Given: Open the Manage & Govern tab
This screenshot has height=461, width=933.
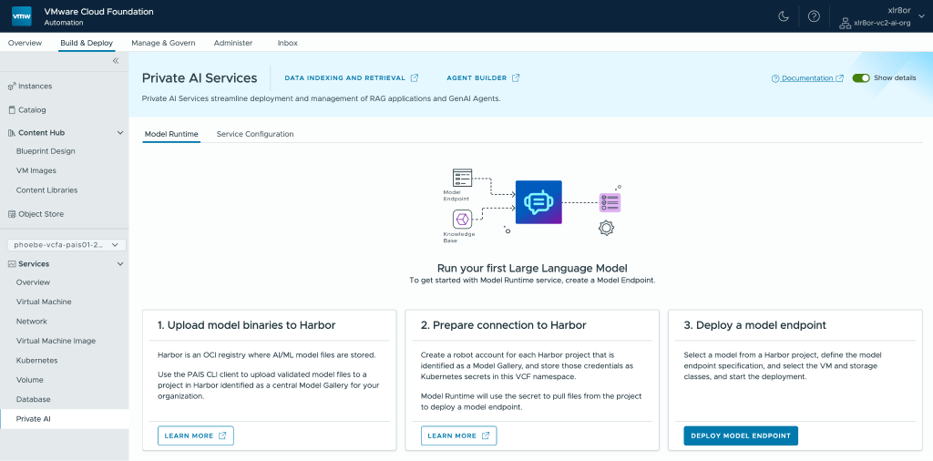Looking at the screenshot, I should point(163,43).
